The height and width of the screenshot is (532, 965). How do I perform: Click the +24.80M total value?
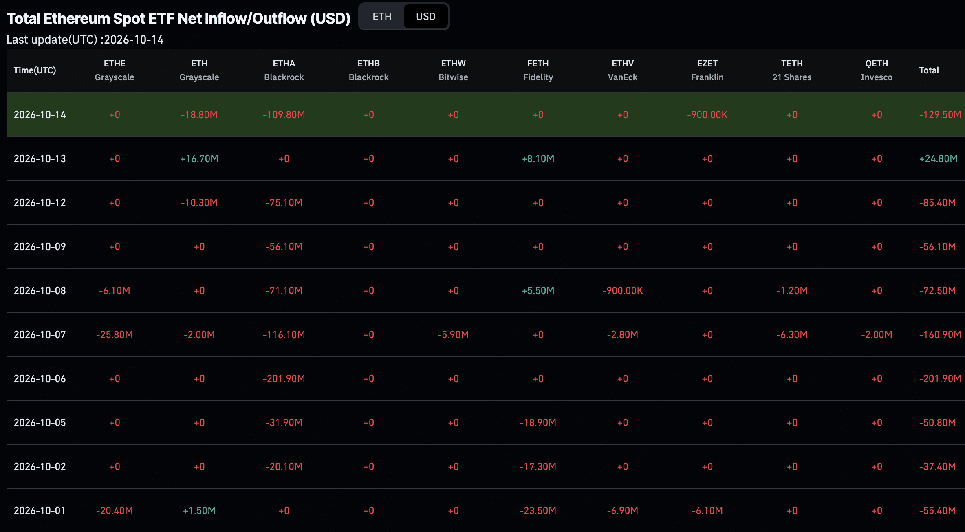tap(938, 159)
